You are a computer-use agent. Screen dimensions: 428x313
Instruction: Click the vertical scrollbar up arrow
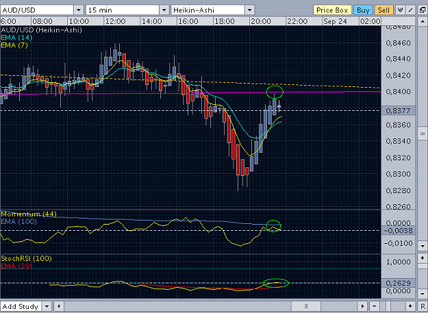tap(423, 21)
